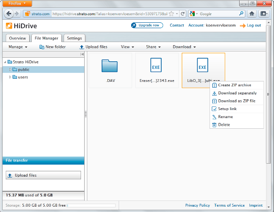This screenshot has height=212, width=274.
Task: Click the Google search input field
Action: coord(218,13)
